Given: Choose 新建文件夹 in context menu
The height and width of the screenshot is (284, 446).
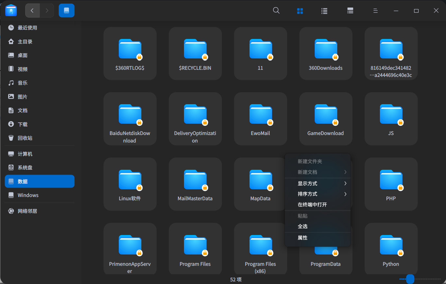Looking at the screenshot, I should [318, 161].
